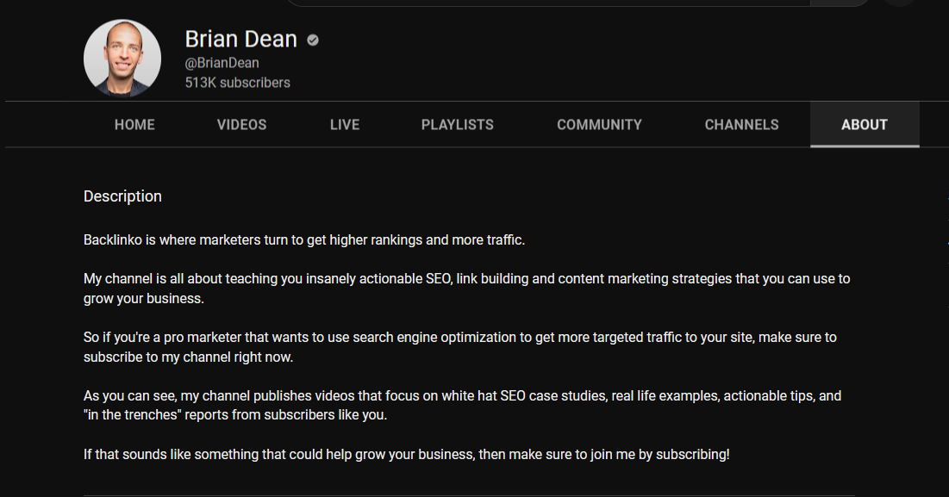Go to the LIVE tab
This screenshot has width=949, height=497.
coord(344,125)
